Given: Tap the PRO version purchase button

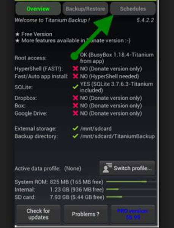Looking at the screenshot, I should coord(133,214).
